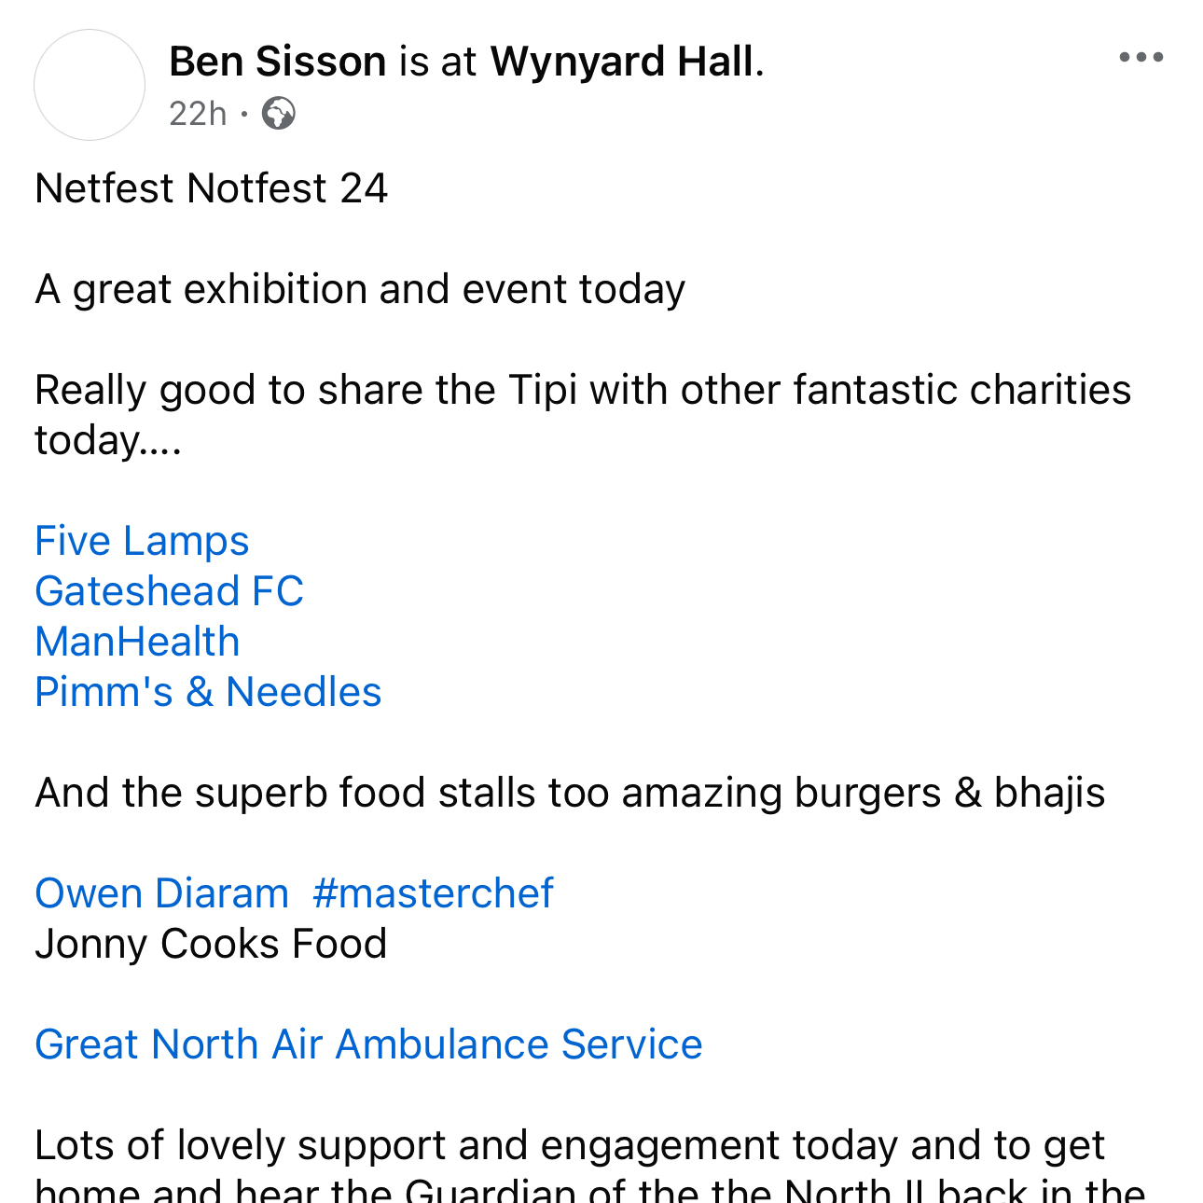Image resolution: width=1203 pixels, height=1203 pixels.
Task: Open Owen Diaram's tagged profile
Action: tap(161, 893)
